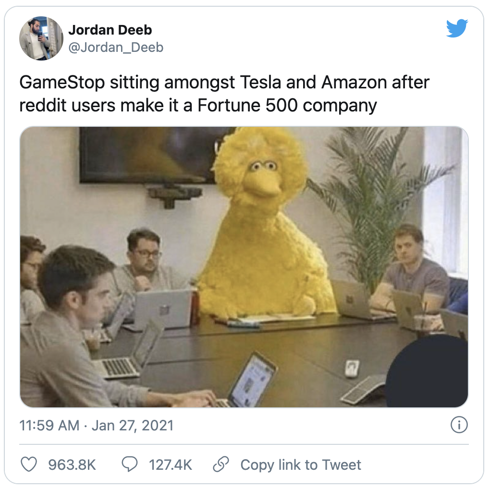Click the wall-mounted TV in photo
This screenshot has width=490, height=489.
[153, 155]
